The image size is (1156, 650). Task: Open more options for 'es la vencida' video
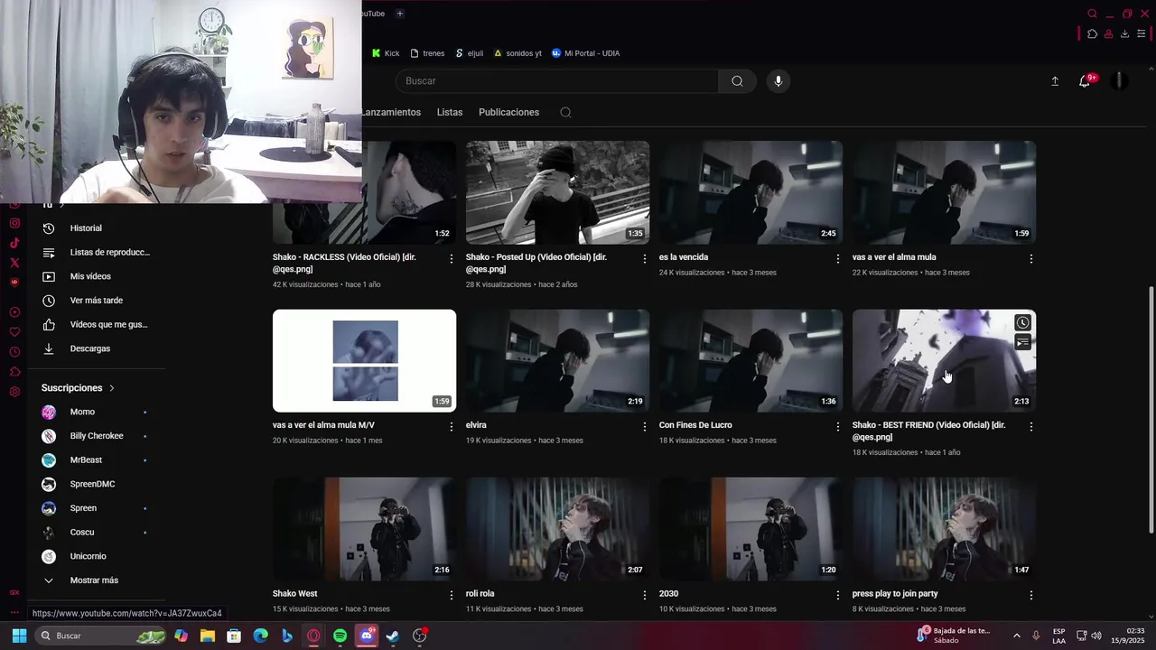tap(838, 258)
